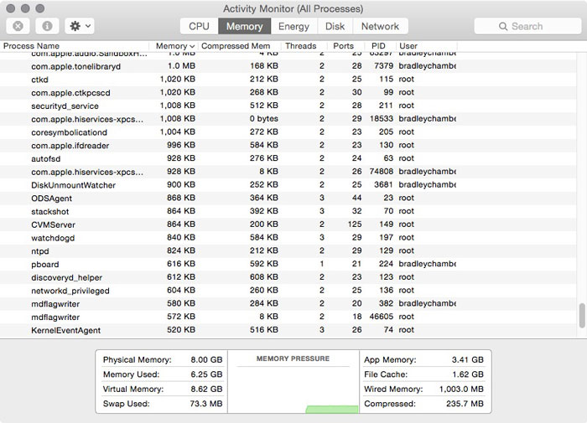Sort by Threads column header

[304, 46]
